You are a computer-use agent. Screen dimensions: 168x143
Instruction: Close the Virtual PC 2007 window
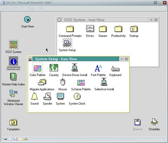pos(165,3)
